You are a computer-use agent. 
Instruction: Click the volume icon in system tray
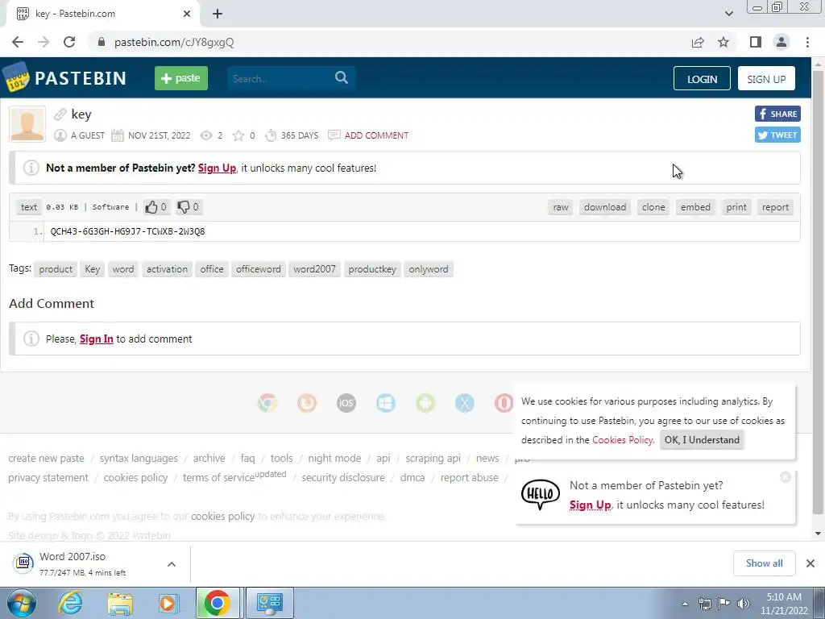point(744,604)
